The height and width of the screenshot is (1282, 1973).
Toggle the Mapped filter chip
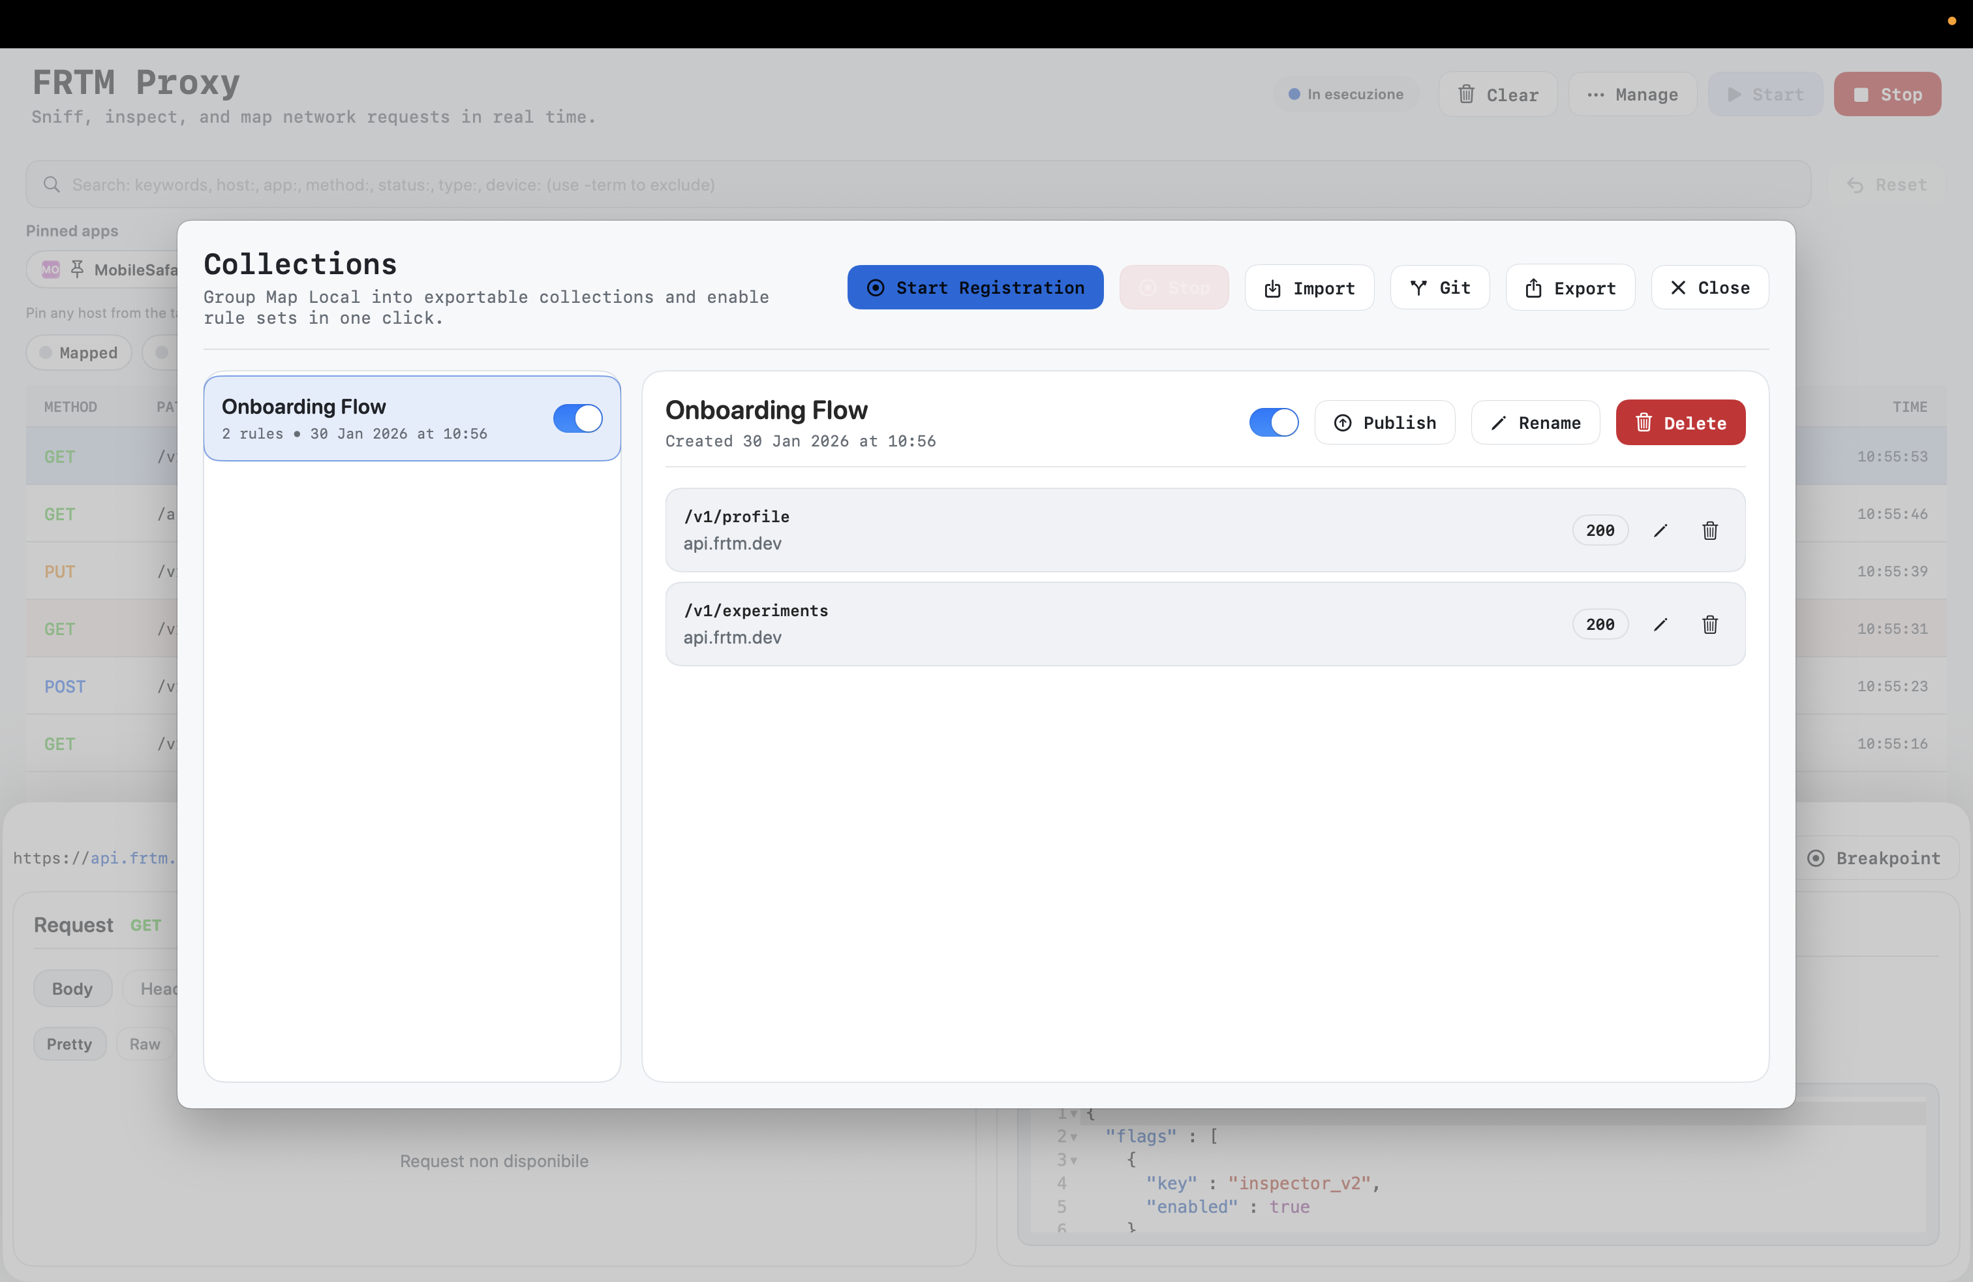click(x=79, y=353)
